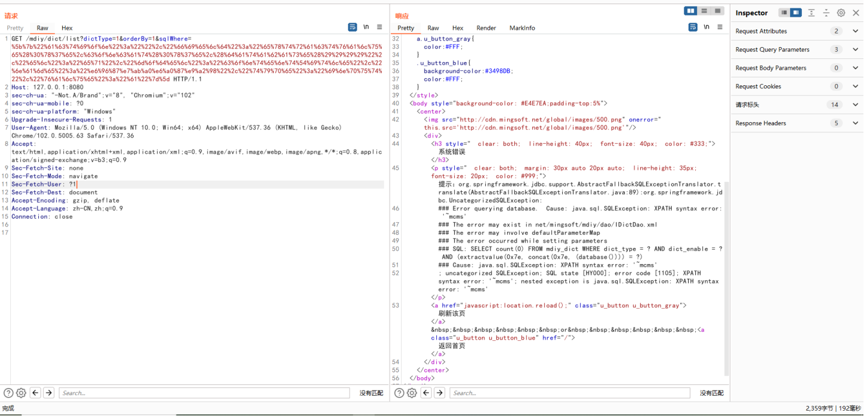The height and width of the screenshot is (416, 864).
Task: Click the 2,359字节 | 192毫秒 status readout
Action: (x=833, y=409)
